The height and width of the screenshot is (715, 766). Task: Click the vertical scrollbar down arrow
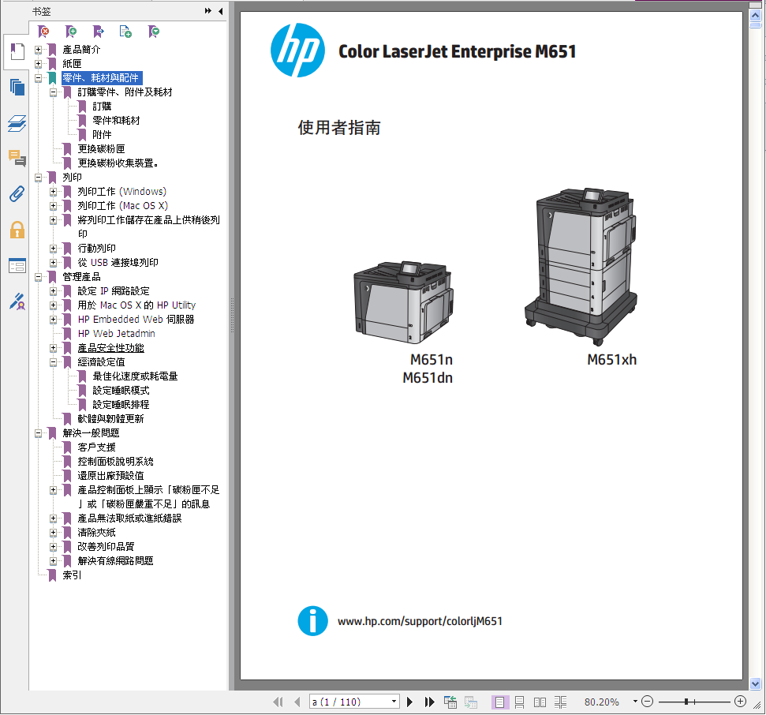tap(755, 684)
